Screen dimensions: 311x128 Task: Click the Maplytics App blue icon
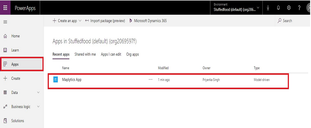coord(56,80)
